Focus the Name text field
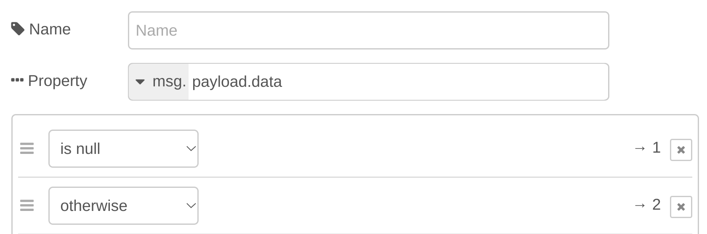707x234 pixels. pos(368,30)
